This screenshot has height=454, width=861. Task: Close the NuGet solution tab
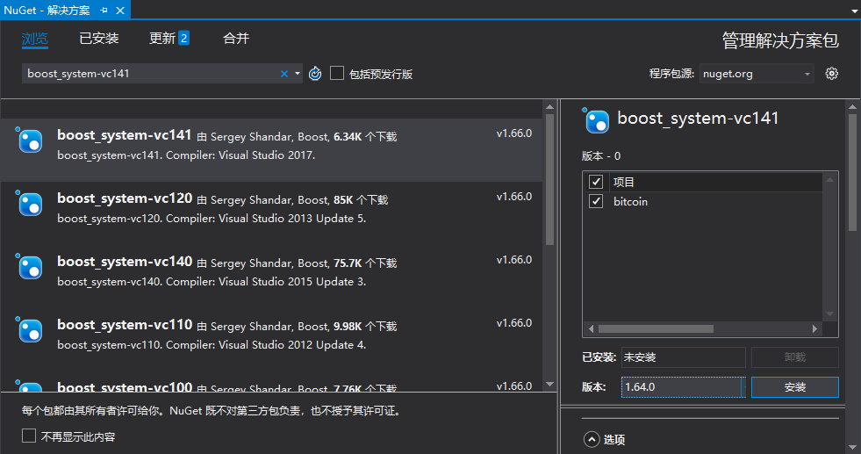[120, 11]
